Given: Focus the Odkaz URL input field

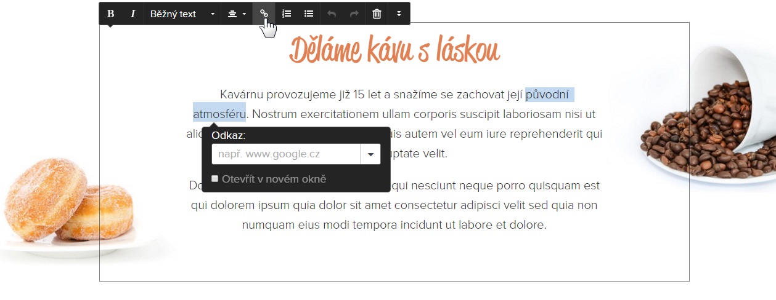Looking at the screenshot, I should (x=286, y=154).
